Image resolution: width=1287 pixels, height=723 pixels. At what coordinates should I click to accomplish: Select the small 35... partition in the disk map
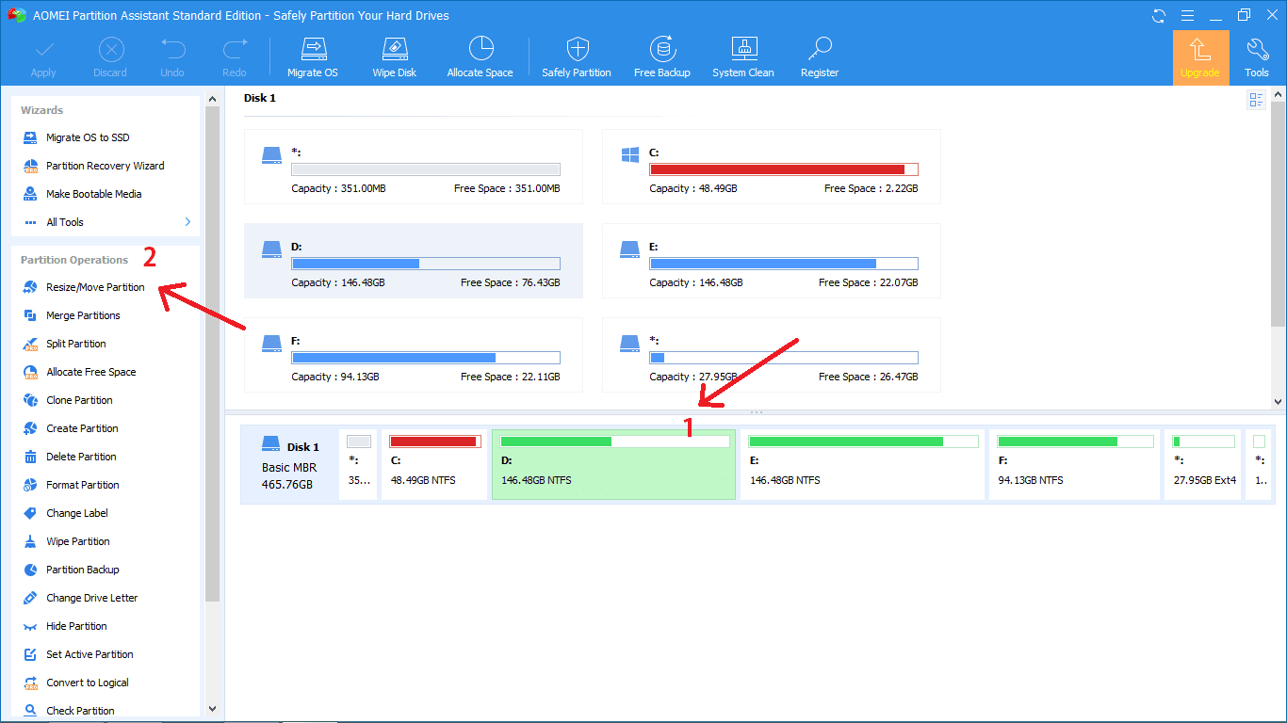click(358, 465)
